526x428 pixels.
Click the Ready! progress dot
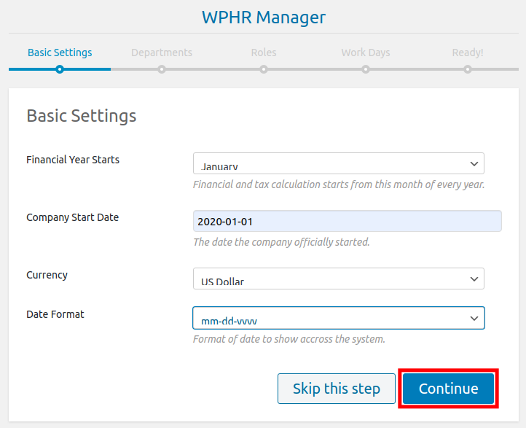(x=468, y=69)
